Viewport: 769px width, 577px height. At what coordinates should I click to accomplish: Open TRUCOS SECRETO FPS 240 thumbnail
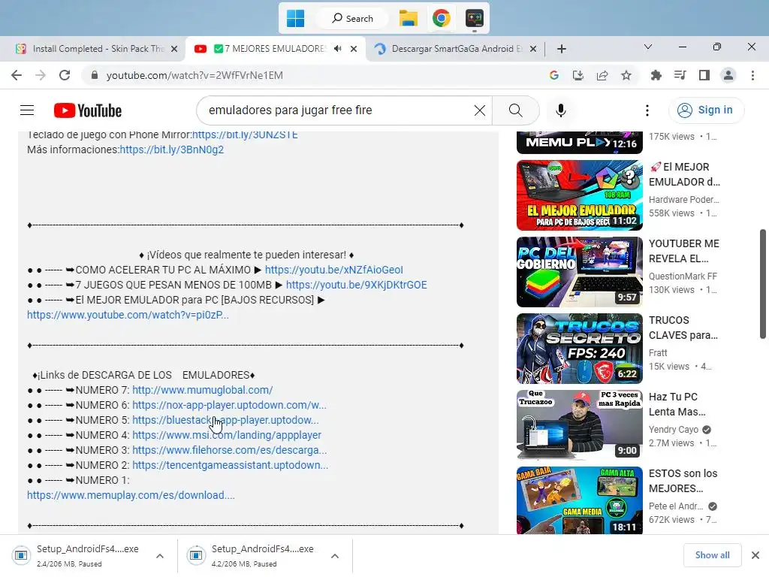[x=579, y=349]
